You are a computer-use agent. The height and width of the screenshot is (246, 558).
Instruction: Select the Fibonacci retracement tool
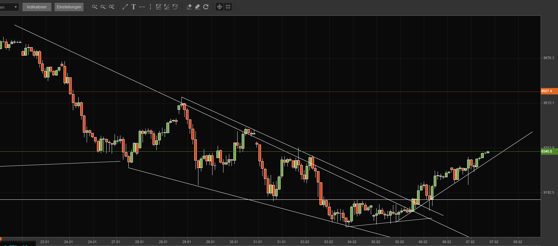click(x=159, y=7)
